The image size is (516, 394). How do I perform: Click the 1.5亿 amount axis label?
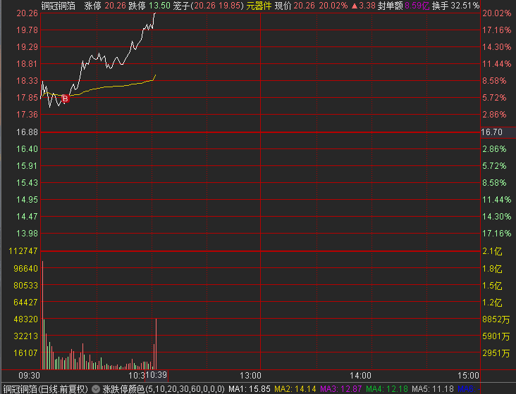(x=492, y=286)
